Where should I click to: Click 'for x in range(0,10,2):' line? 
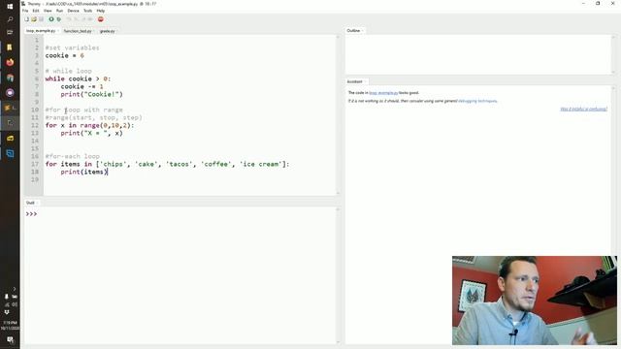(90, 125)
